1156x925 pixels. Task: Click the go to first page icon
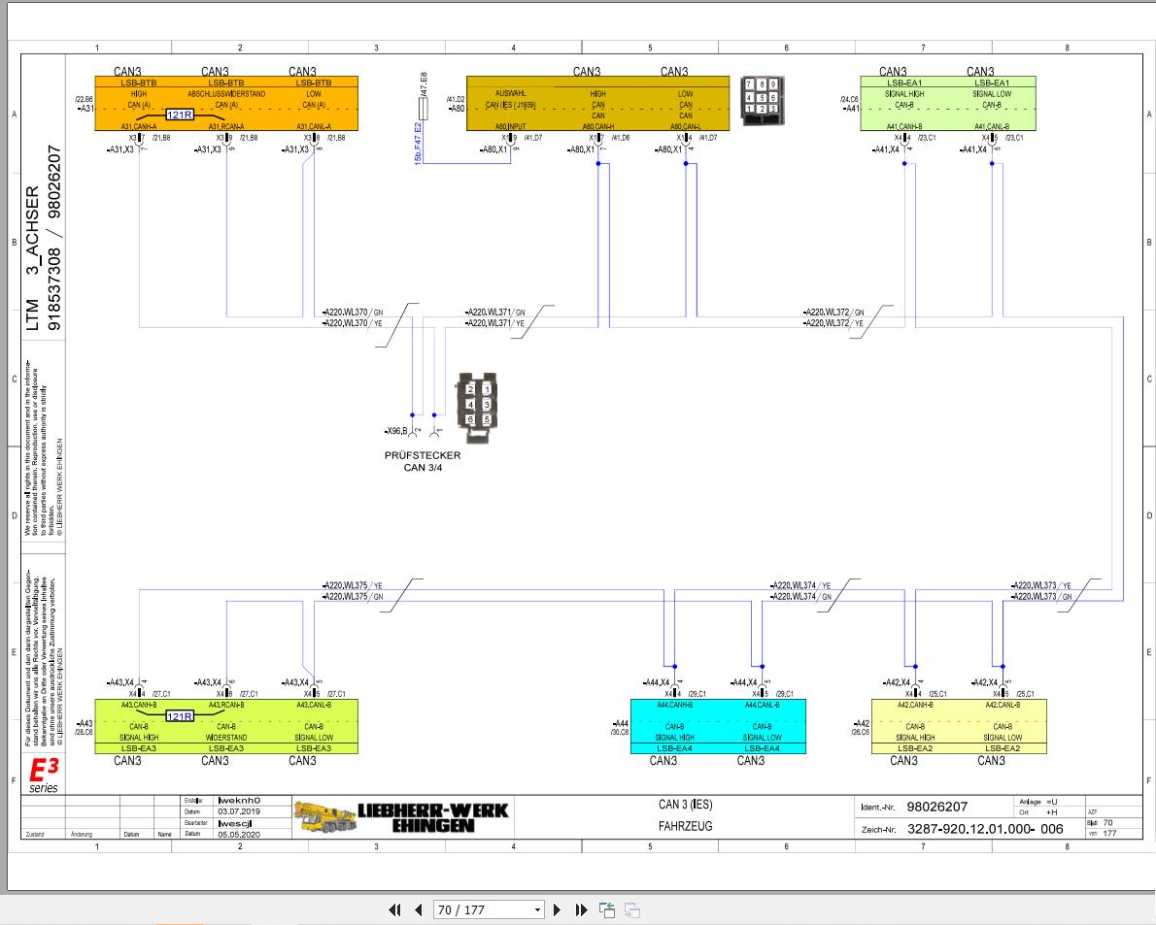[x=394, y=909]
